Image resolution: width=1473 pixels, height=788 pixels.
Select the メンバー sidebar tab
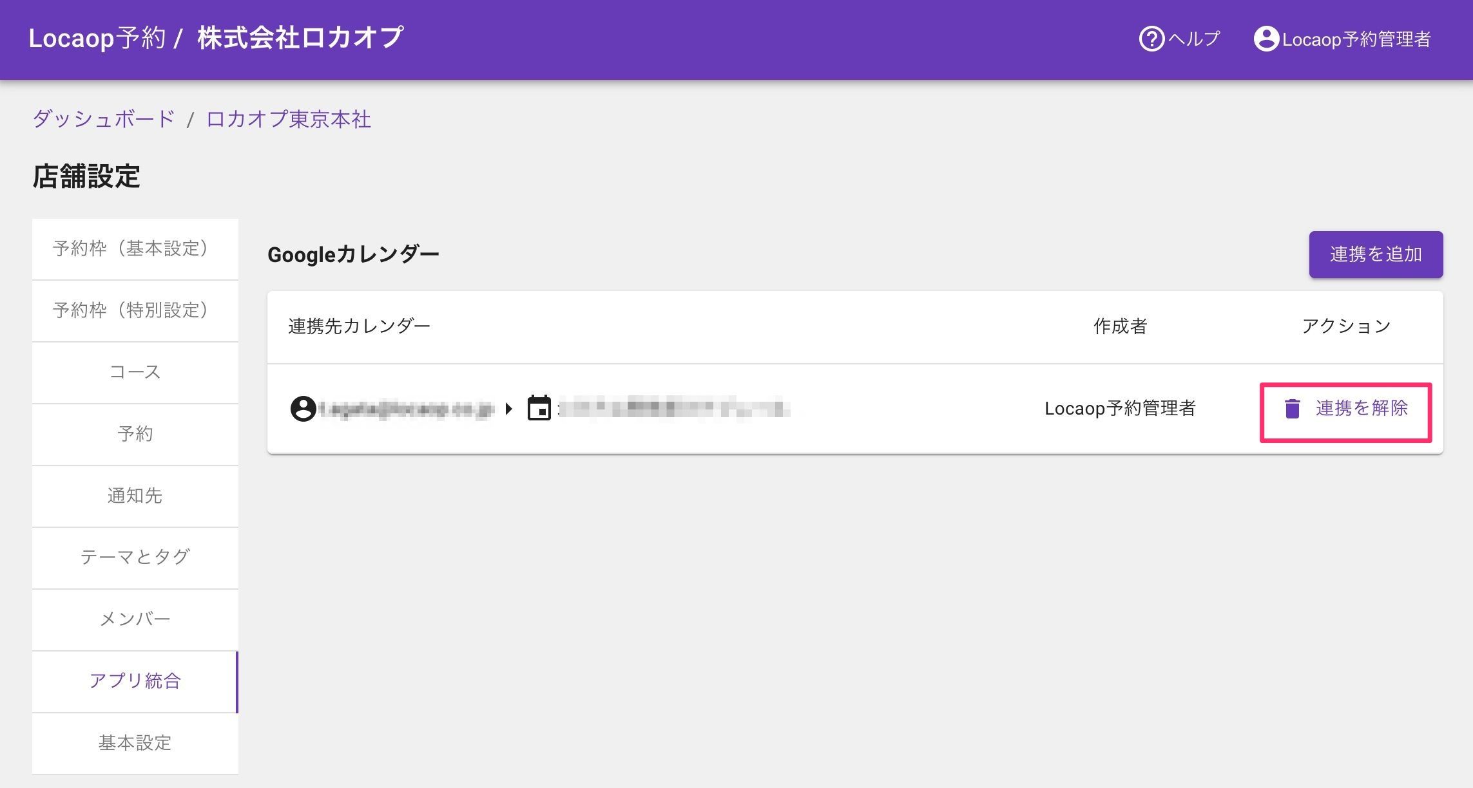pos(135,619)
